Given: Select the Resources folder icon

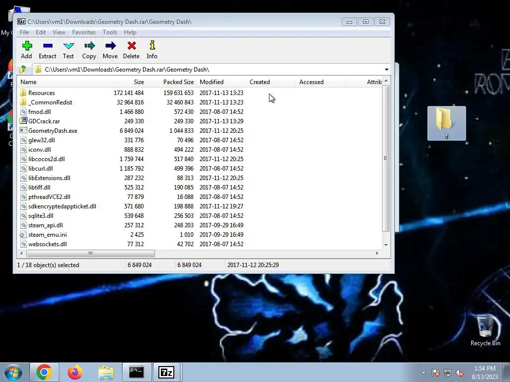Looking at the screenshot, I should coord(23,93).
